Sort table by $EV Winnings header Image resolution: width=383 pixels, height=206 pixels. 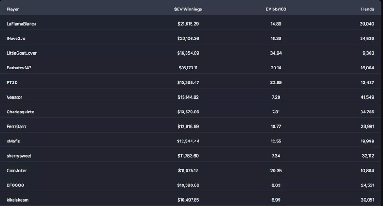(188, 9)
